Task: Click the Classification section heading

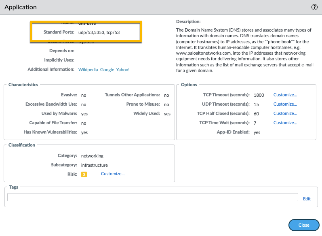Action: [x=22, y=145]
